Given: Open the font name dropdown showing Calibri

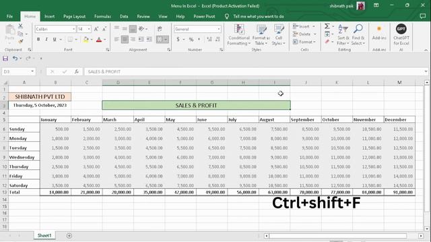Looking at the screenshot, I should click(73, 29).
